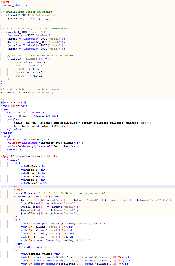Click the $promedio calculation line
The height and width of the screenshot is (266, 175).
coord(97,200)
